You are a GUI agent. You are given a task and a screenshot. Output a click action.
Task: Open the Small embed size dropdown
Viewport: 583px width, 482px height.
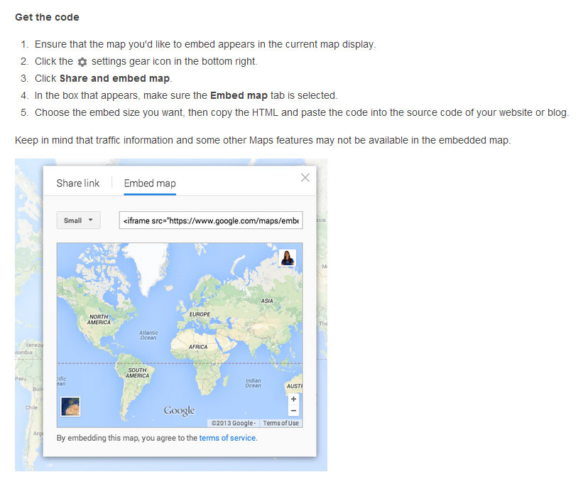[x=78, y=220]
